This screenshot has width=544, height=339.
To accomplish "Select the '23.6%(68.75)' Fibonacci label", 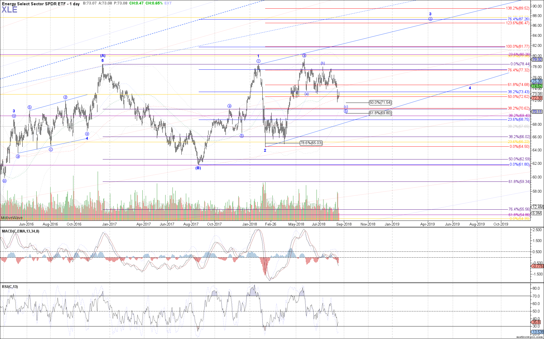I will point(519,119).
